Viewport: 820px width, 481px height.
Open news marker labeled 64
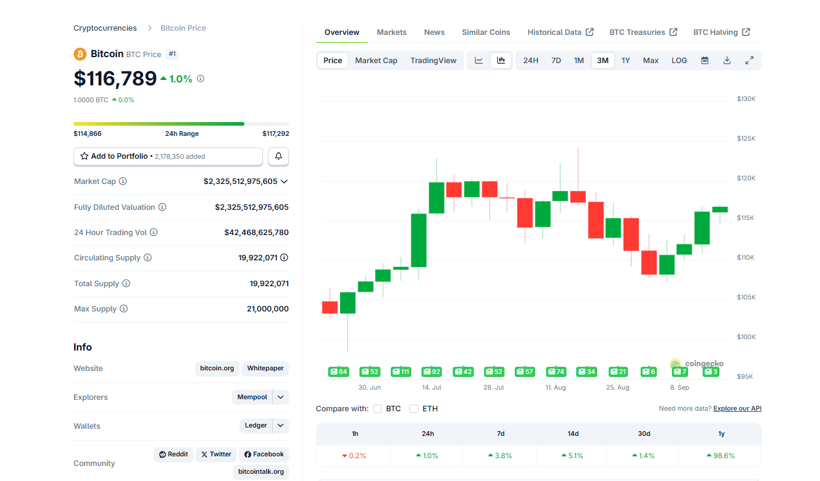(x=338, y=372)
